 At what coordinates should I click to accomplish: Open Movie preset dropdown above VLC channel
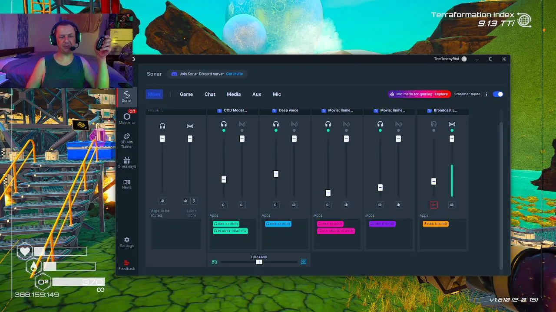coord(337,110)
